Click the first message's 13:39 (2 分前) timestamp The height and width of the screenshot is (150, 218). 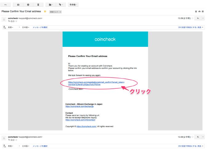[x=184, y=18]
